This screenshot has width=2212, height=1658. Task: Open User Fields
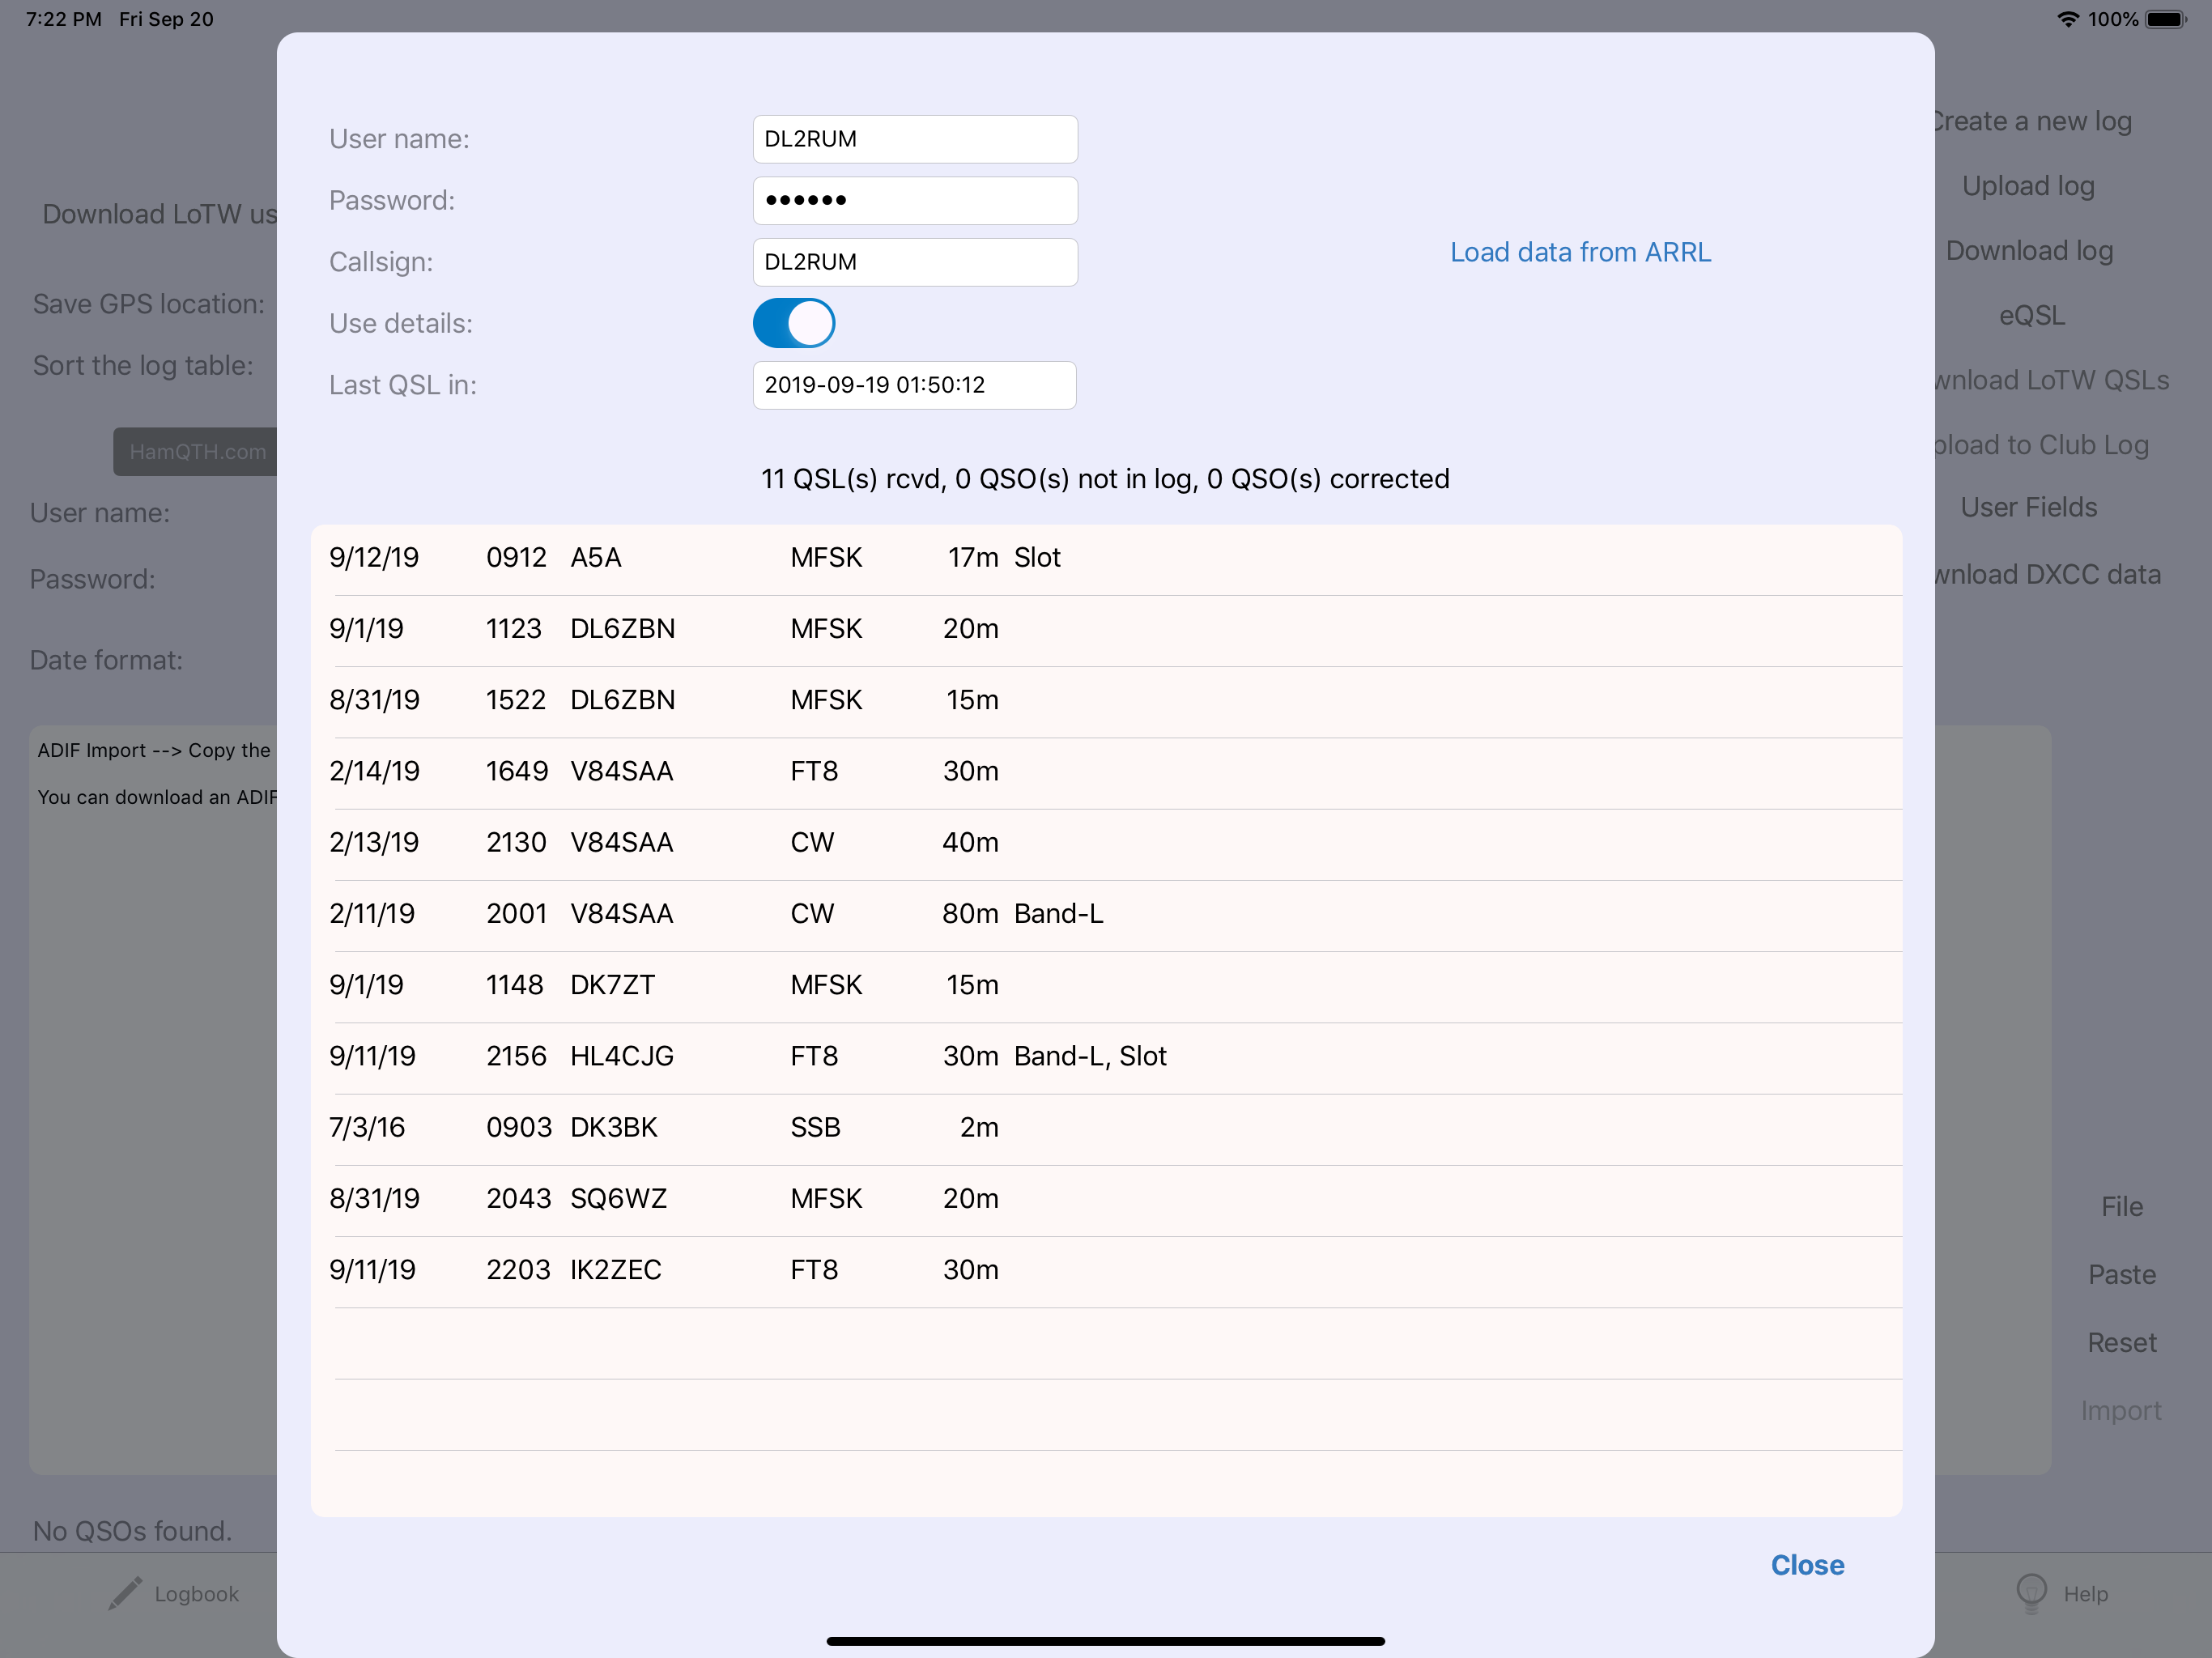click(2030, 507)
